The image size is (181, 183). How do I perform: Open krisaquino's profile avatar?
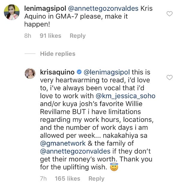click(30, 73)
